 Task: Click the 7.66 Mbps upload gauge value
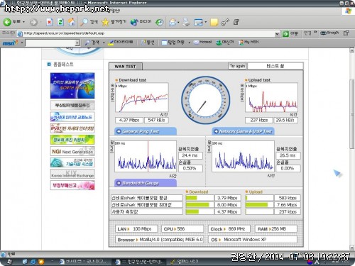pyautogui.click(x=287, y=205)
